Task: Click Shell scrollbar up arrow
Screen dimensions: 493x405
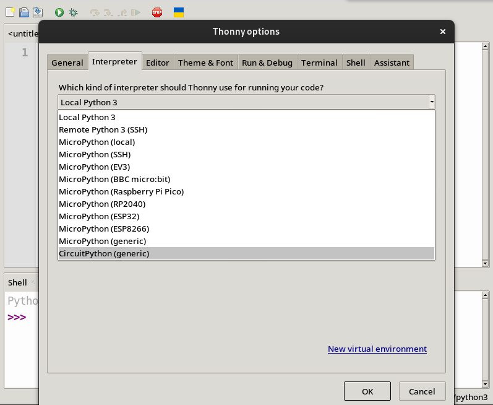Action: point(485,295)
